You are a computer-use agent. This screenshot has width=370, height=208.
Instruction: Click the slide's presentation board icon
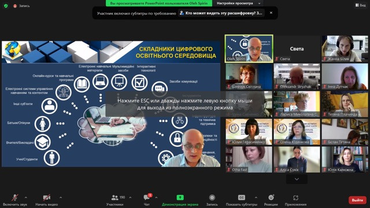pos(119,82)
